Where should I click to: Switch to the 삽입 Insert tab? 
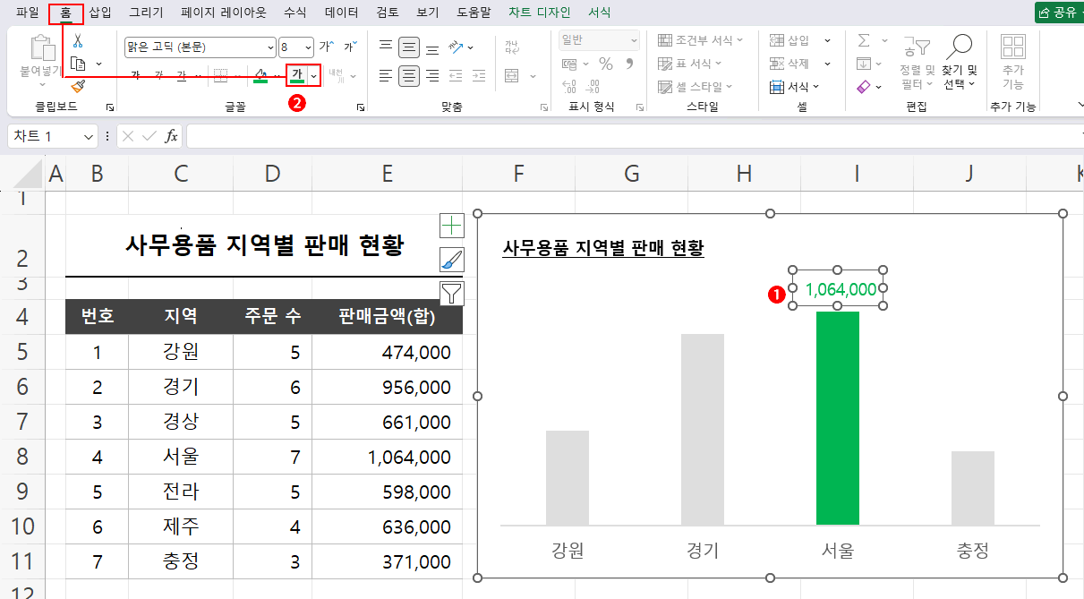click(100, 13)
